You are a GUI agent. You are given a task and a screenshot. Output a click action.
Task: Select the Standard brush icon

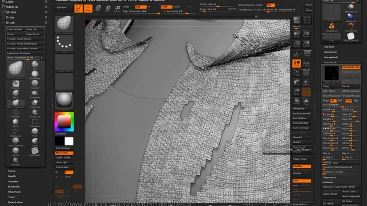tap(35, 84)
